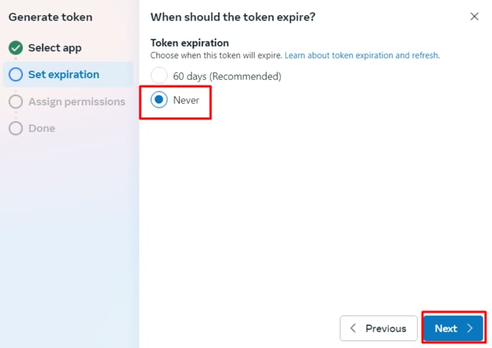The image size is (492, 348).
Task: Continue with the Next button
Action: point(453,328)
